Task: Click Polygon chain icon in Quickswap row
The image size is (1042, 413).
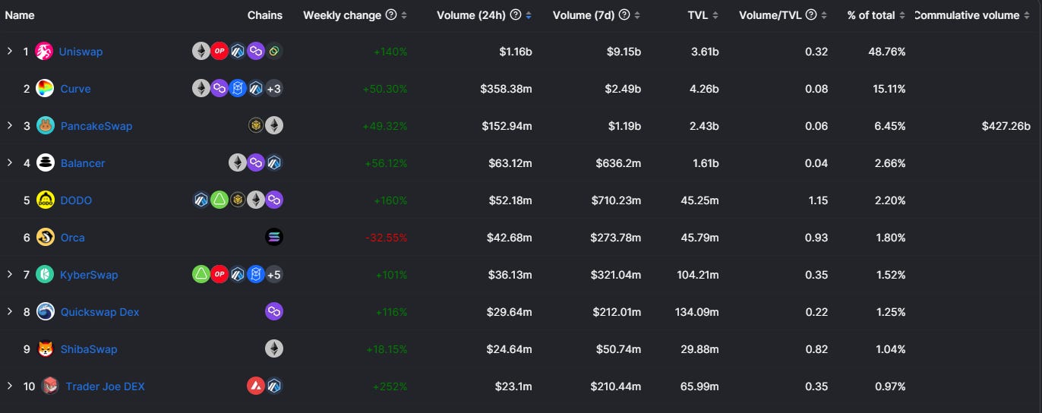Action: tap(274, 312)
